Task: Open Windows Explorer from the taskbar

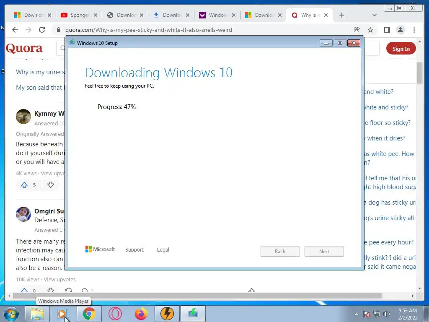Action: (37, 314)
